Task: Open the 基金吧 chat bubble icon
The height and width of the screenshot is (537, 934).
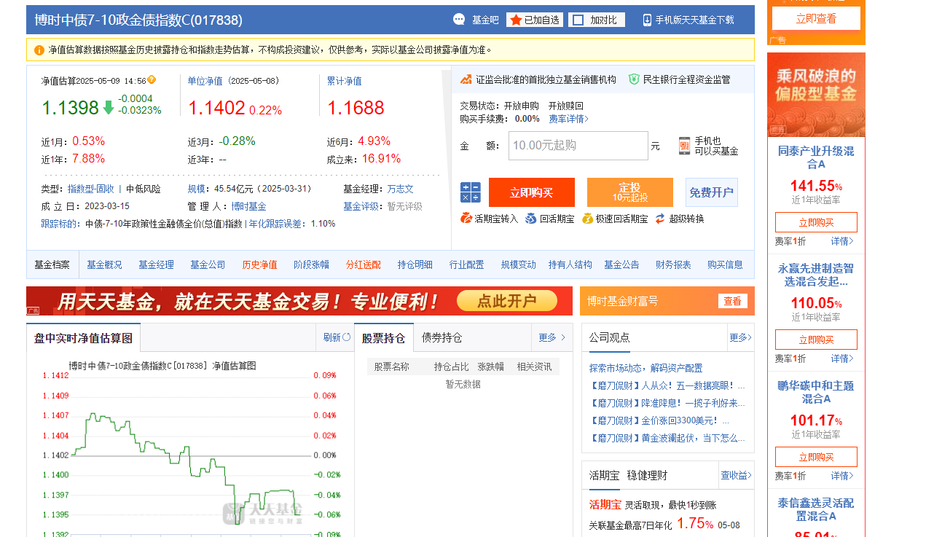Action: (459, 20)
